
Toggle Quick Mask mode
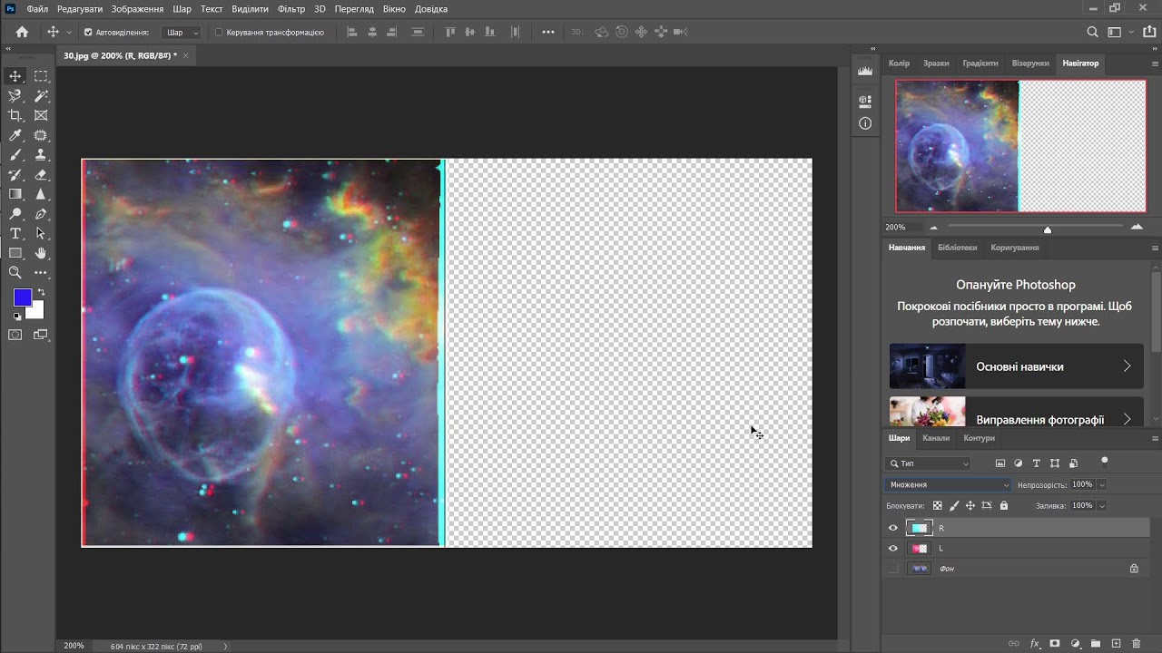[15, 335]
